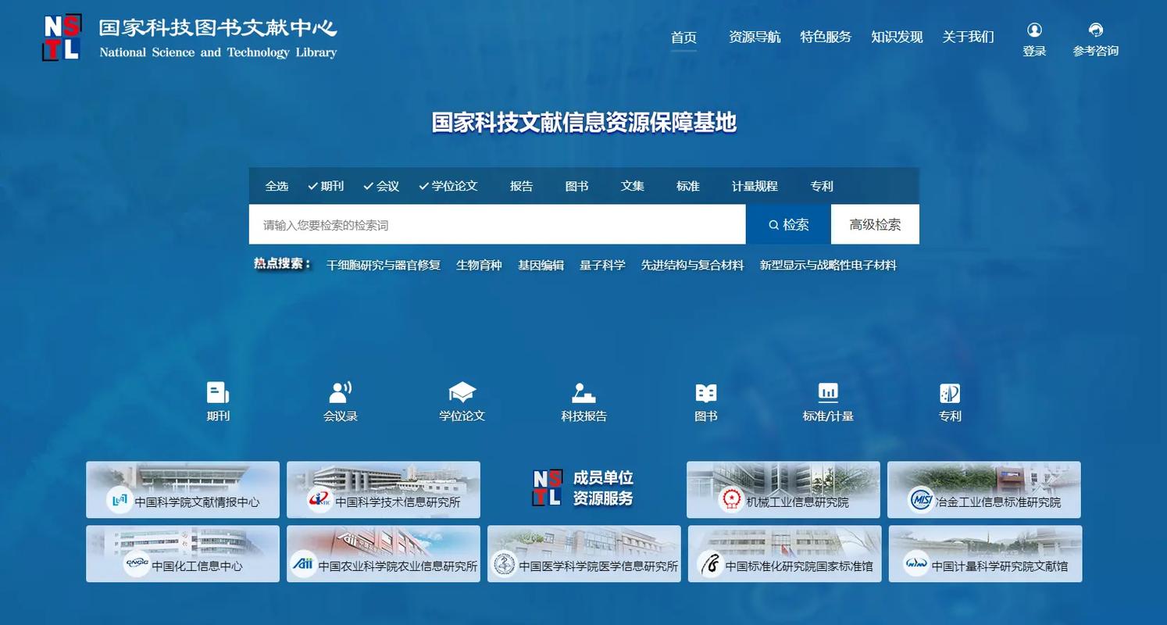
Task: Open 机械工业信息研究院 link text
Action: coord(798,502)
